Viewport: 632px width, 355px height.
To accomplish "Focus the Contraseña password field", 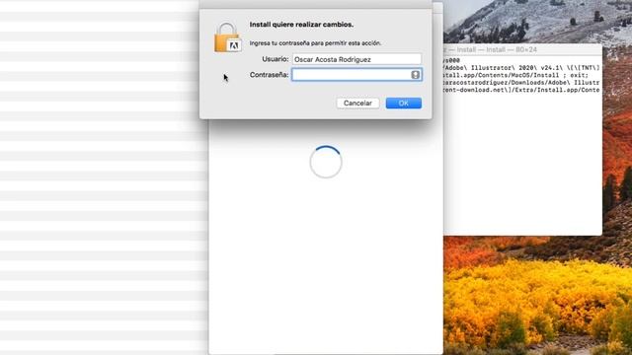I will point(356,75).
